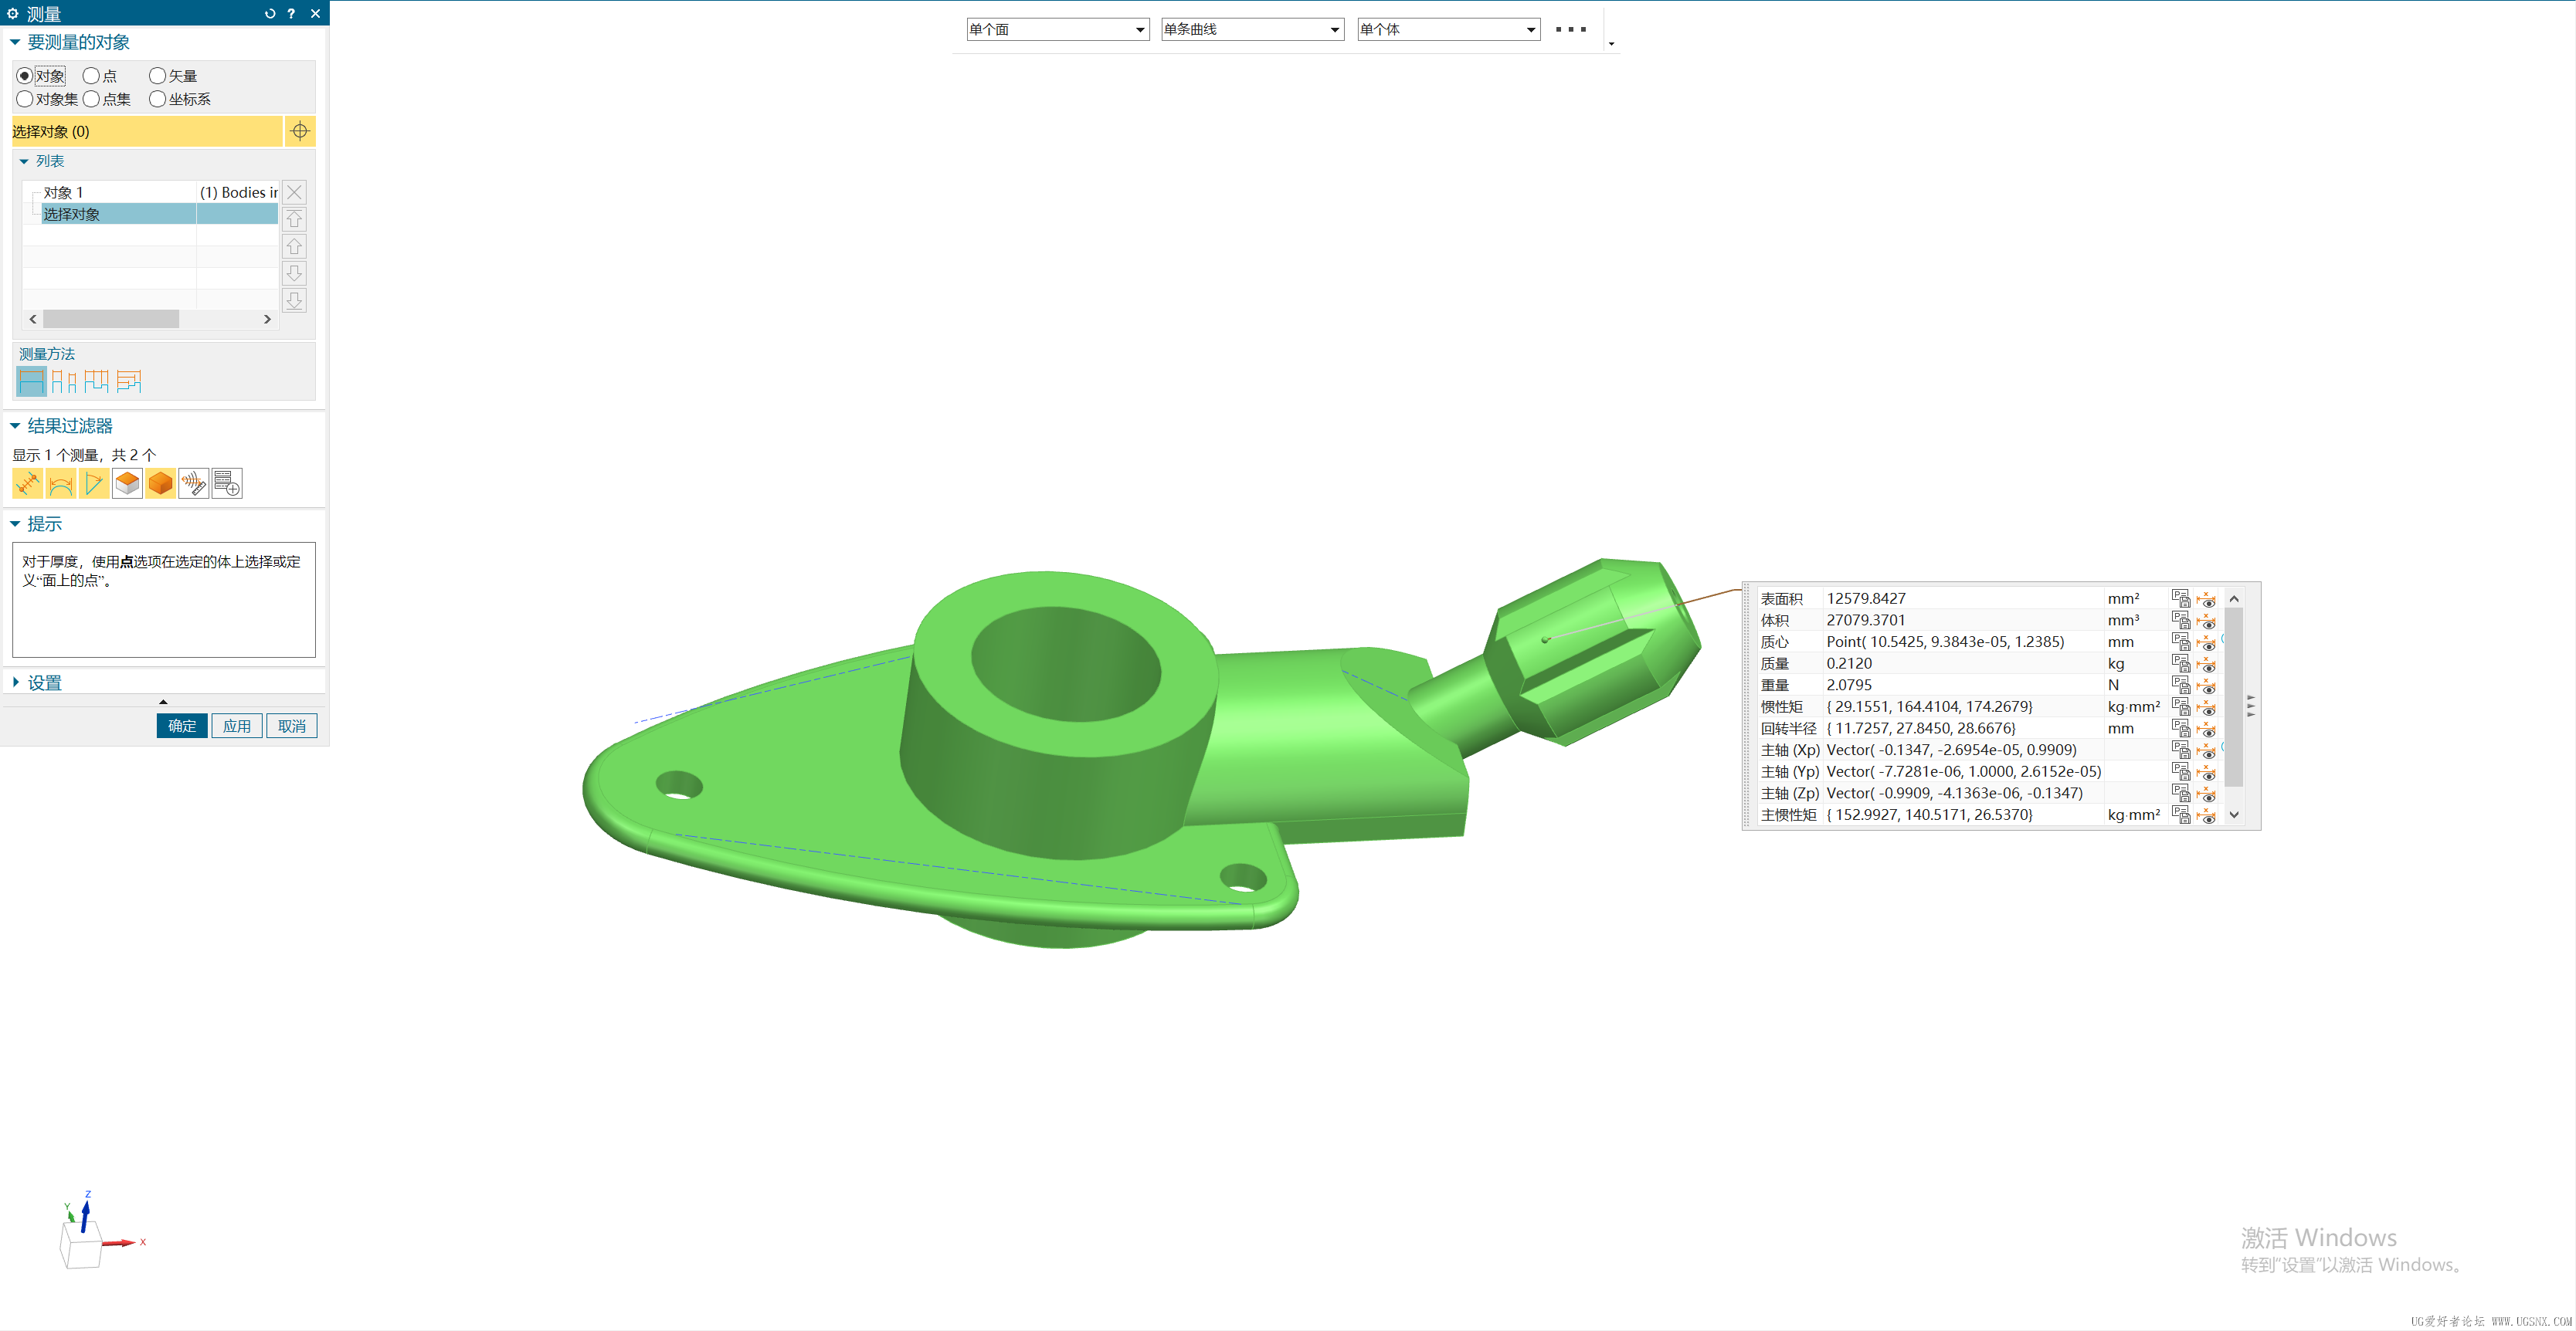Toggle the curve length result filter

click(60, 483)
